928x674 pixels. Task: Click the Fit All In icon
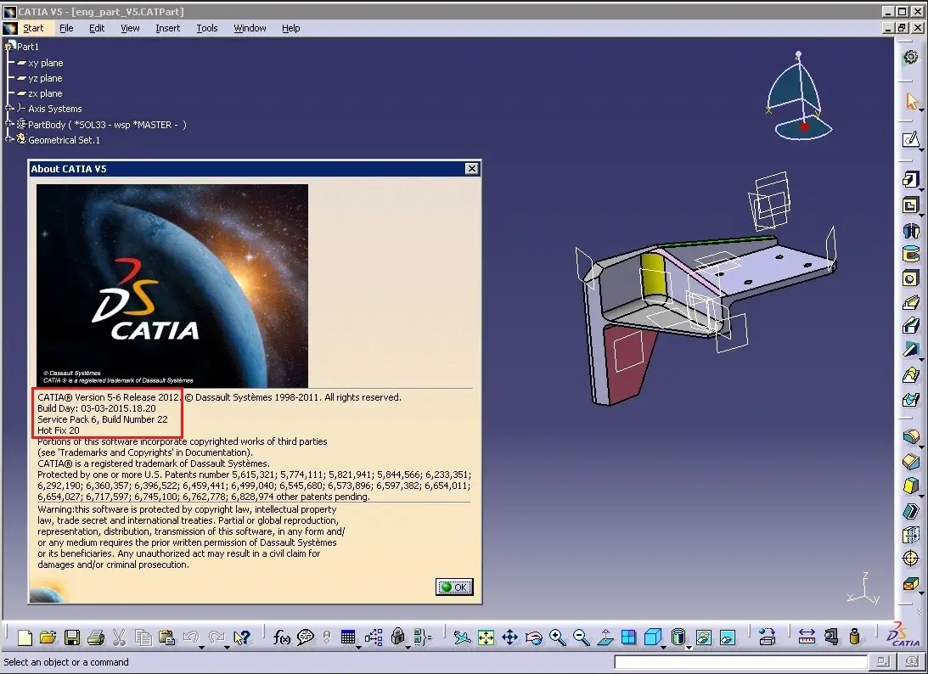point(486,637)
